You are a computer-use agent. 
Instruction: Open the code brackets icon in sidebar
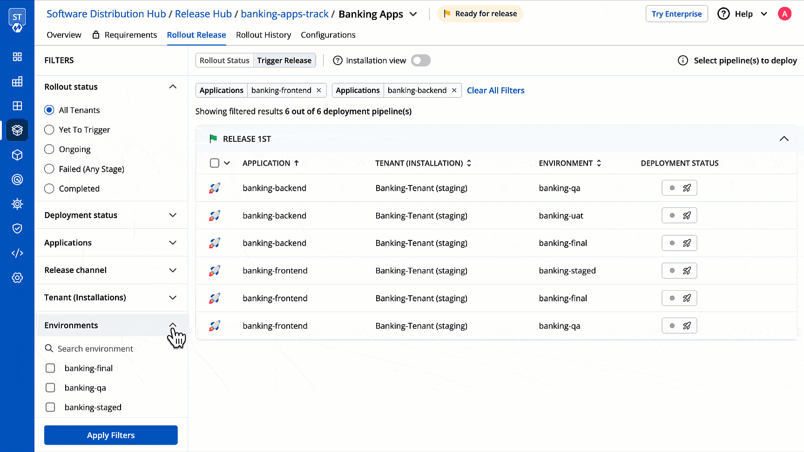[x=17, y=253]
